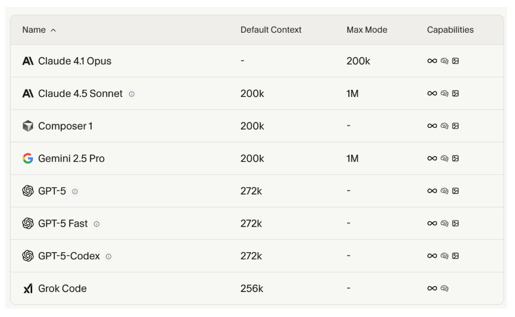This screenshot has height=317, width=515.
Task: Click the 1M Max Mode value for Gemini
Action: [352, 158]
